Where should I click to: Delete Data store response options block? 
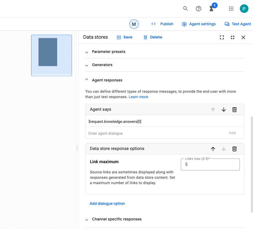(x=234, y=149)
